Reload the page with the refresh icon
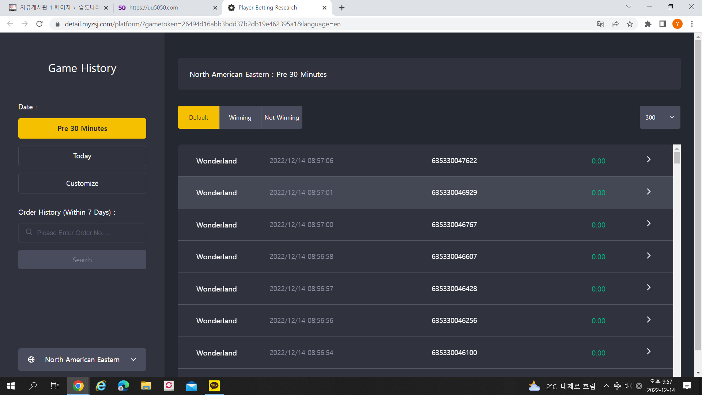The image size is (702, 395). click(39, 24)
